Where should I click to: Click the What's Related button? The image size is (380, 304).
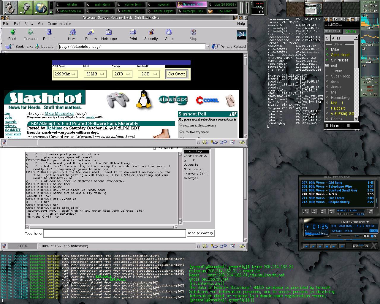pos(229,47)
